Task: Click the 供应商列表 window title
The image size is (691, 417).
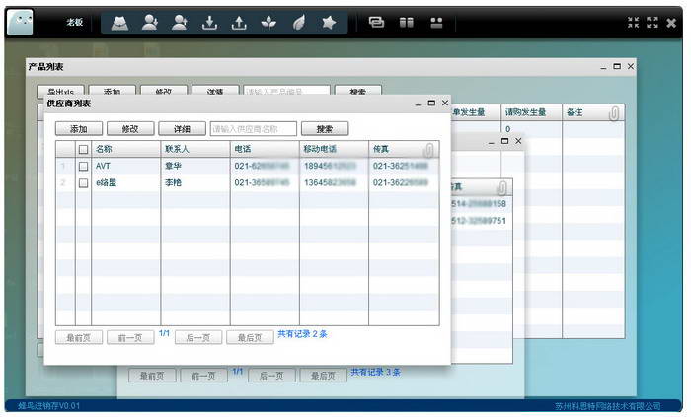Action: [69, 104]
